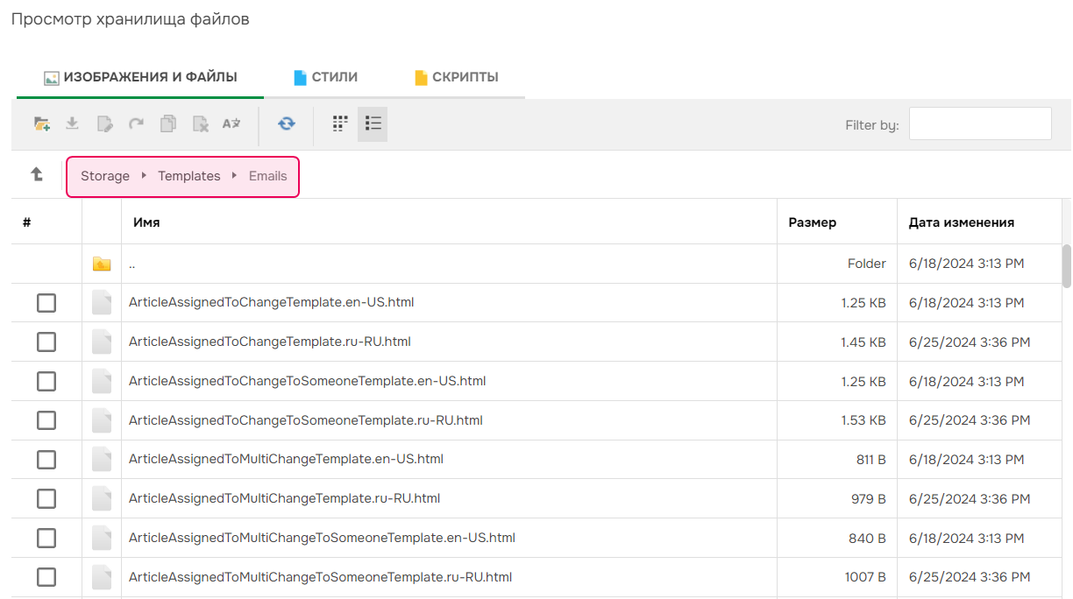
Task: Open the parent folder '..' row
Action: tap(131, 264)
